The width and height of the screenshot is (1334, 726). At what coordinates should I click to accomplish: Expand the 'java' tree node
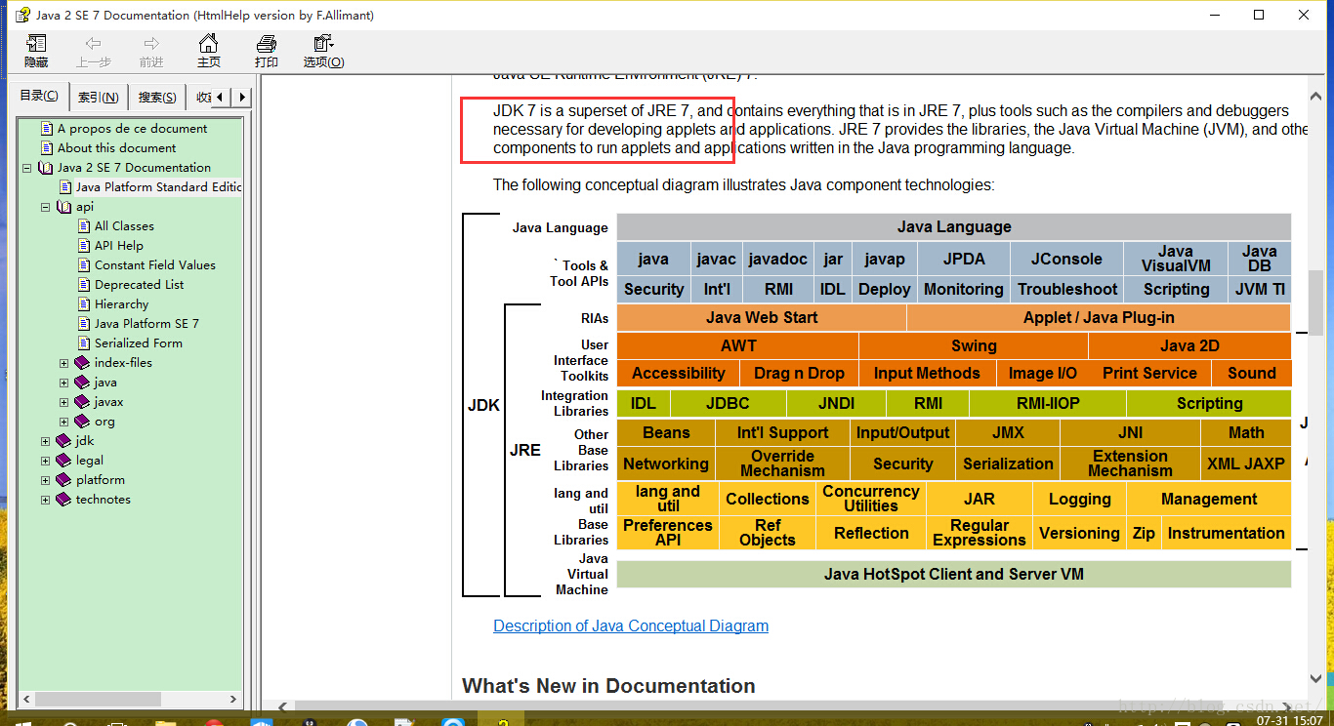(63, 383)
